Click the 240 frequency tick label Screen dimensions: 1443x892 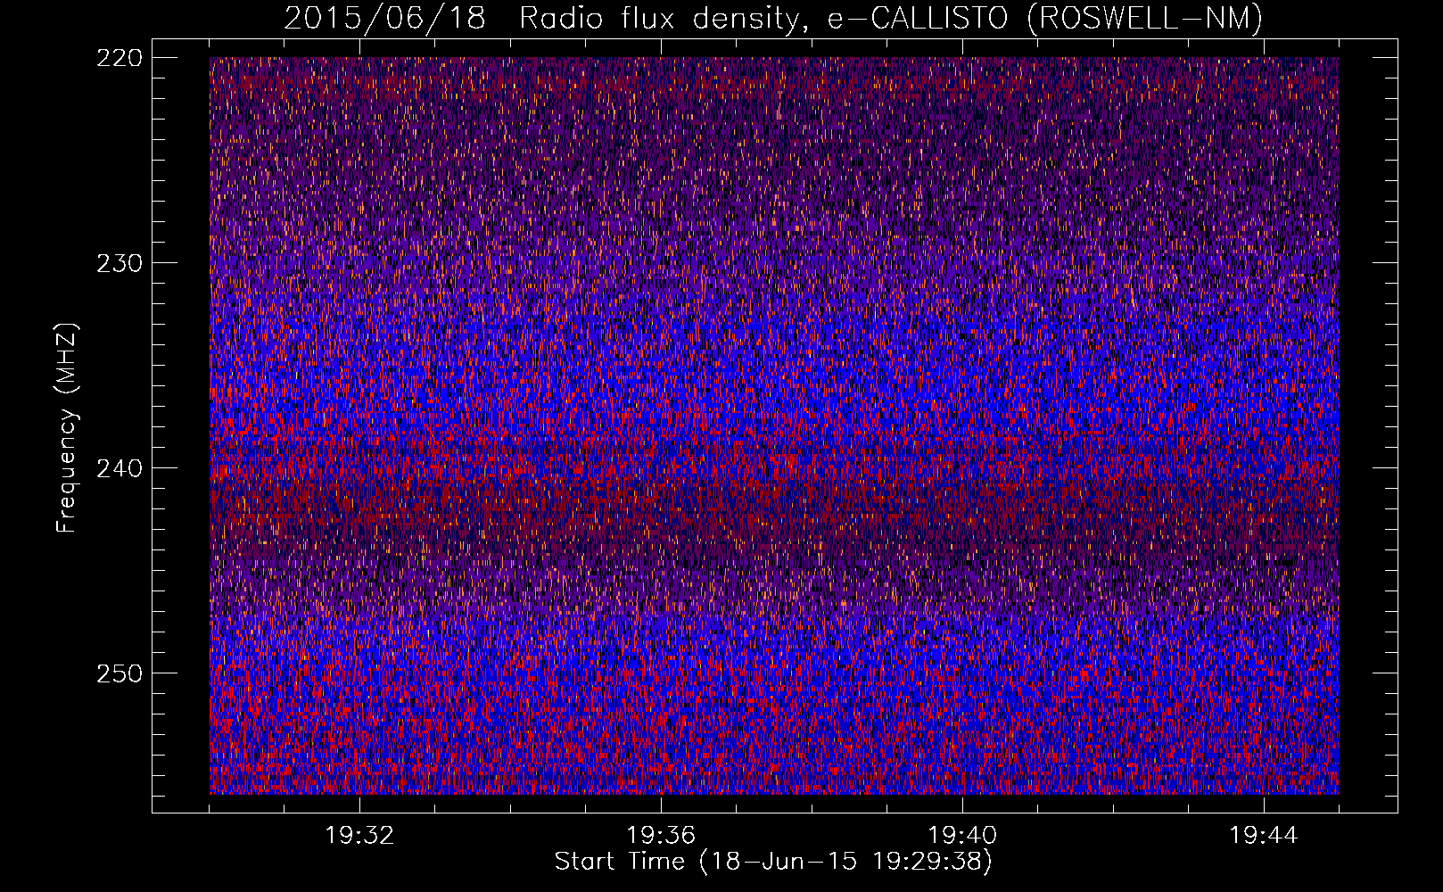pyautogui.click(x=118, y=468)
